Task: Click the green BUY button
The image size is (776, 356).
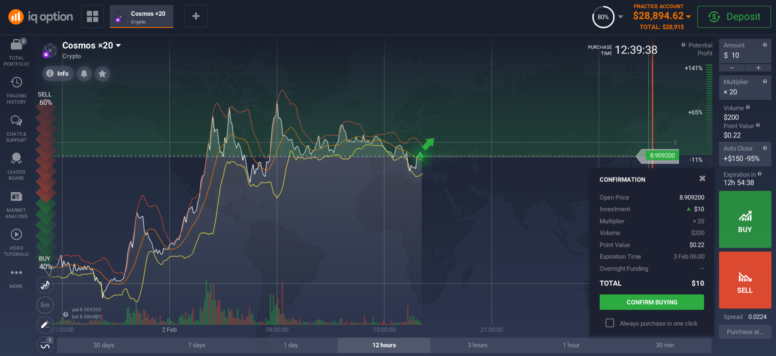Action: click(745, 219)
